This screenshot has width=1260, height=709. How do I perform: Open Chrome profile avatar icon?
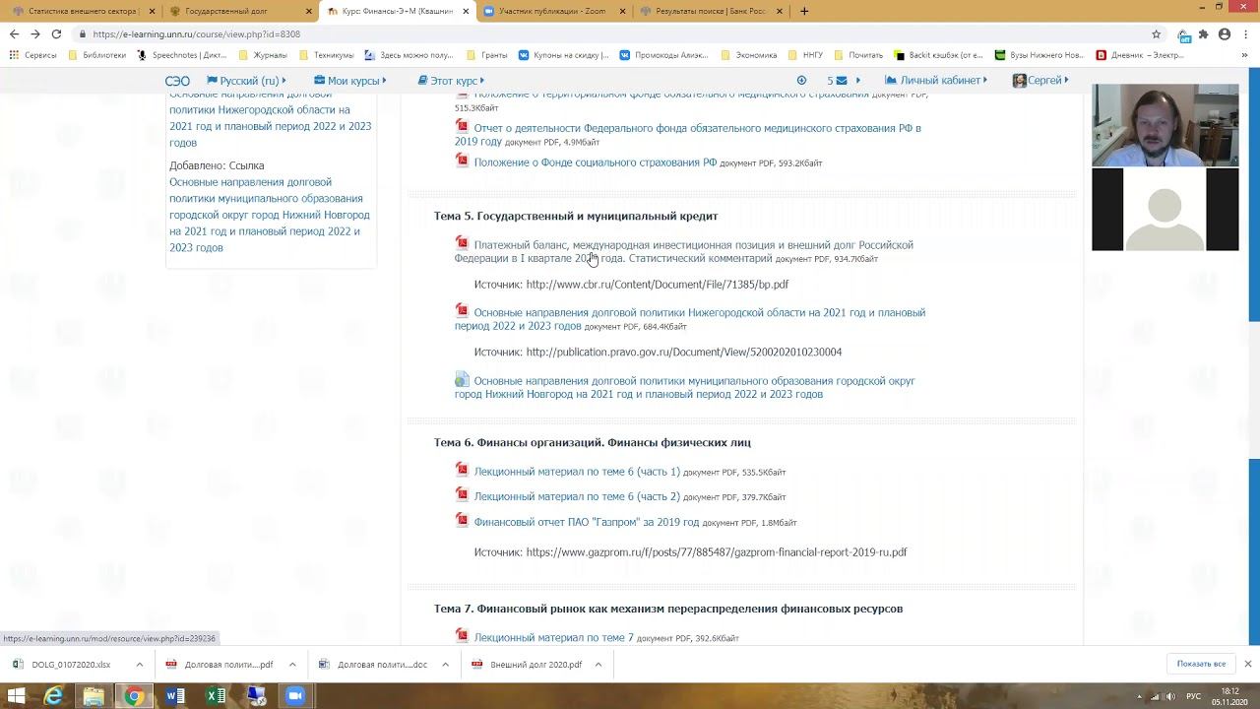(x=1225, y=33)
